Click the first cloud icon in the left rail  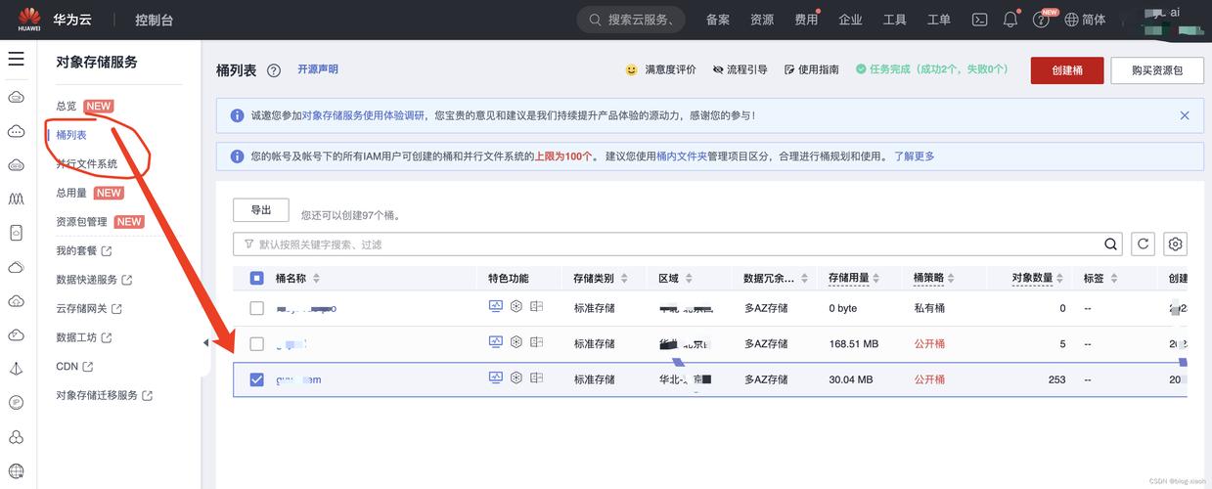click(16, 96)
